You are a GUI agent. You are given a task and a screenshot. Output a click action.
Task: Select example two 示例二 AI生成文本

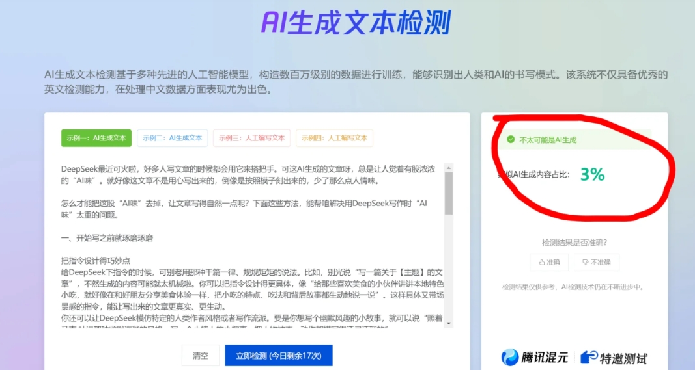point(173,138)
